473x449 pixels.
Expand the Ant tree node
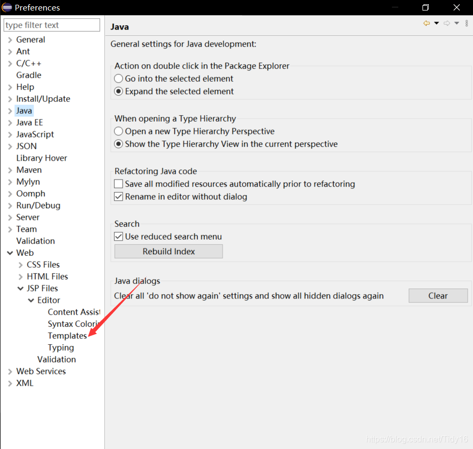point(10,52)
